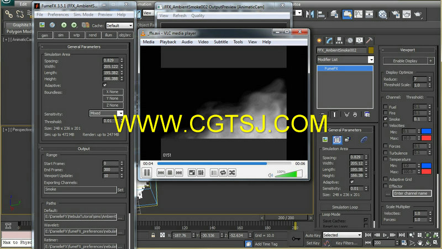Toggle Adaptive Grid checkbox
The width and height of the screenshot is (442, 249).
click(x=385, y=179)
